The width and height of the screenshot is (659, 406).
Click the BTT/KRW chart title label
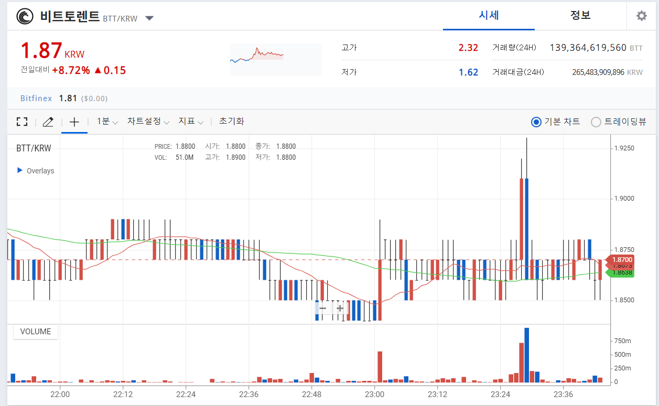pos(34,148)
